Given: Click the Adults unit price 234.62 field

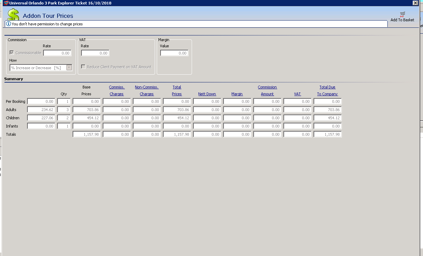Looking at the screenshot, I should tap(41, 110).
